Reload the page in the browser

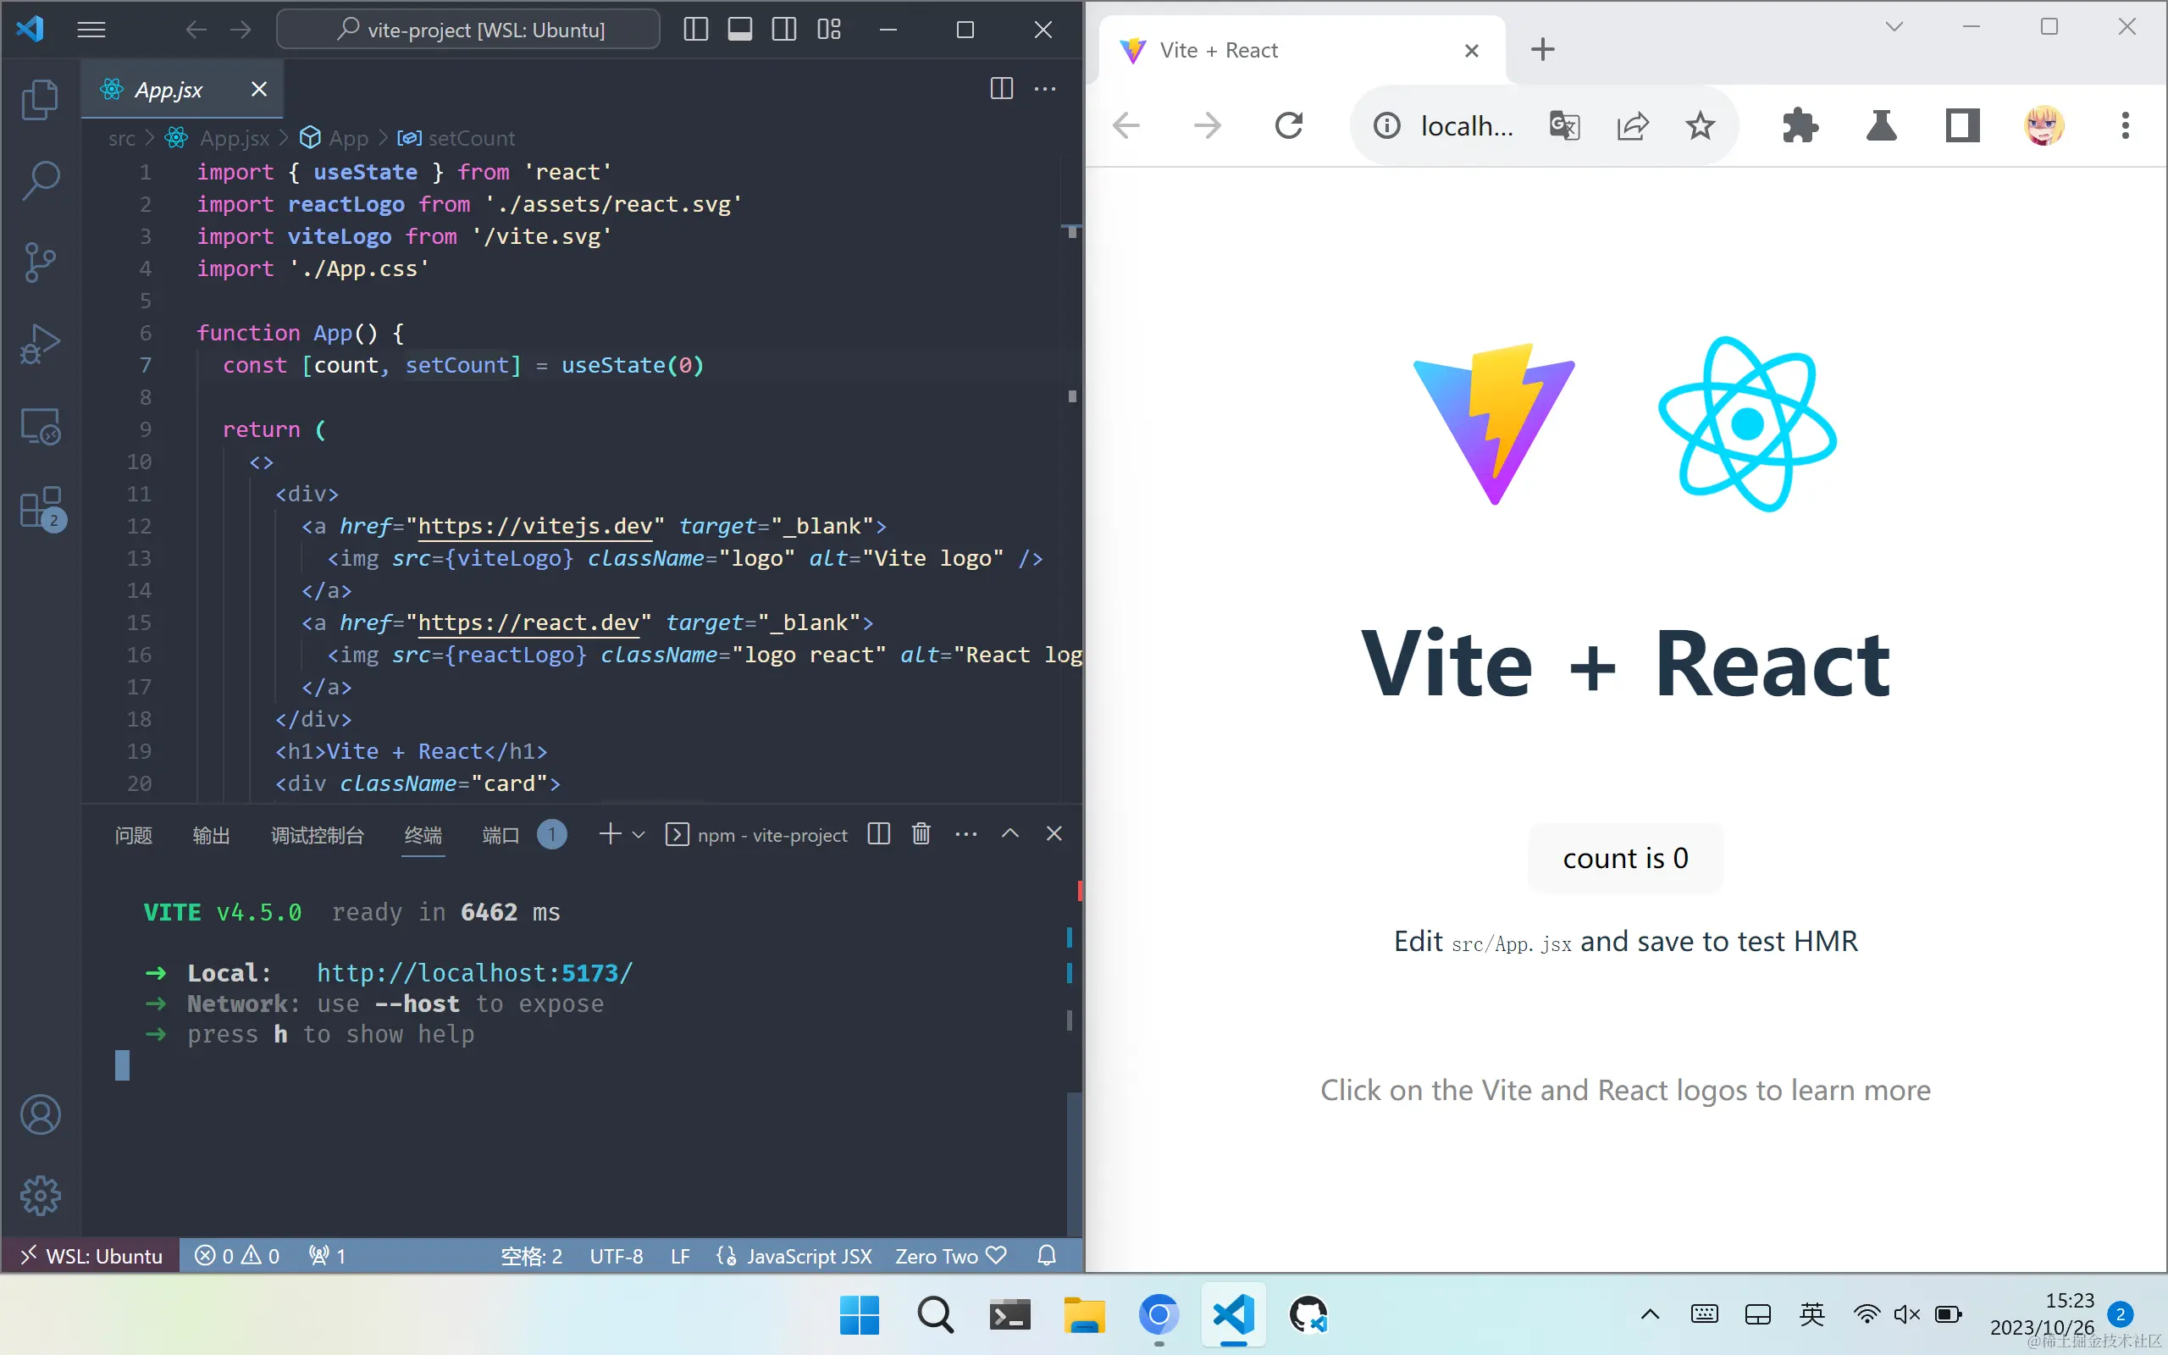tap(1288, 124)
